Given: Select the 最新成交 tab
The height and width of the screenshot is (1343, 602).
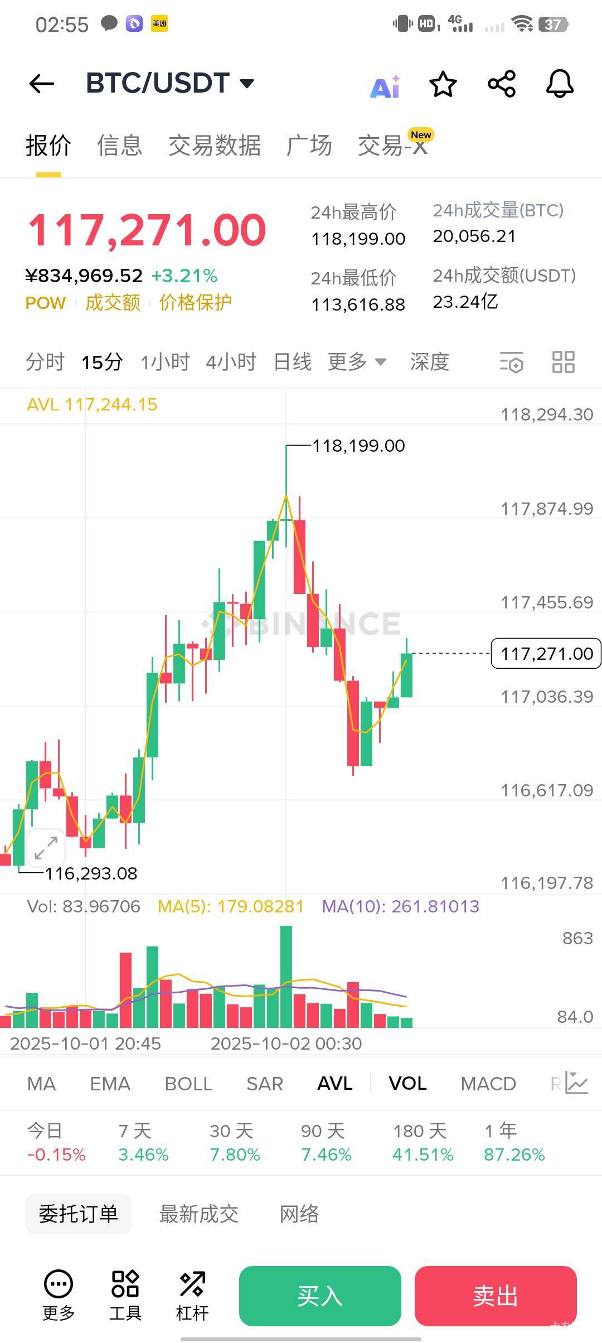Looking at the screenshot, I should coord(199,1214).
